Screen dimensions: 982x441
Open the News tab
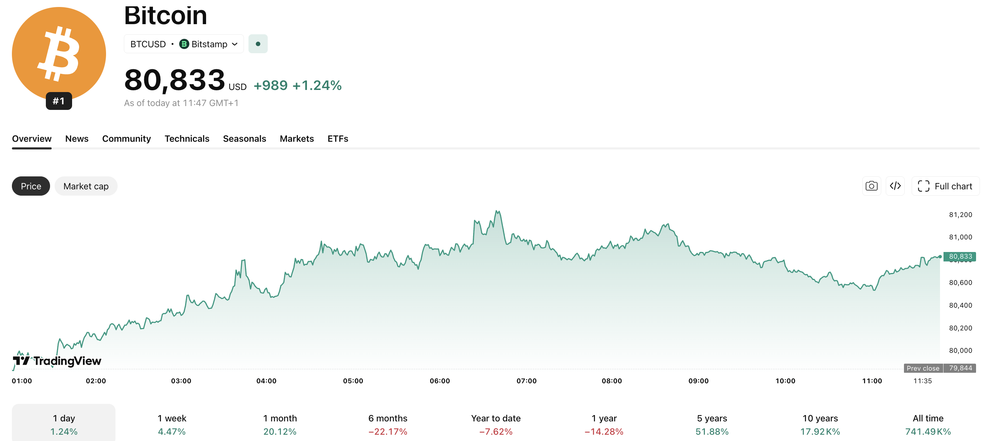pos(77,139)
